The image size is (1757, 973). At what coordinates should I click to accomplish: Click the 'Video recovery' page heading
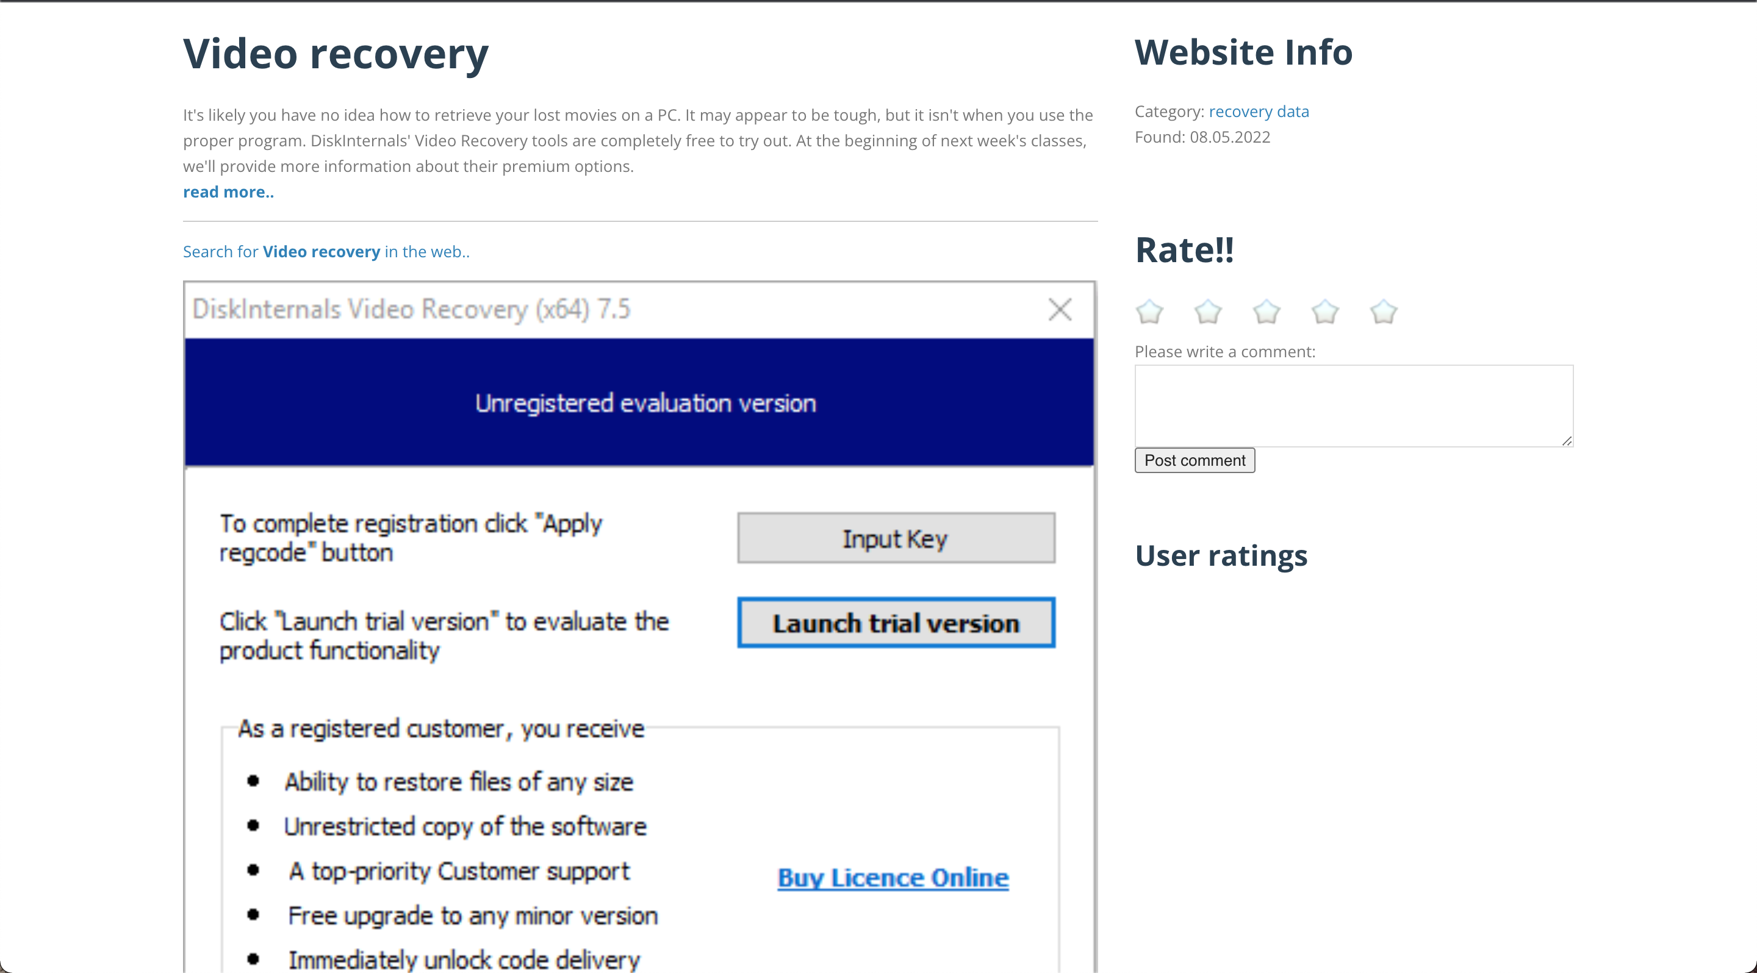tap(336, 53)
